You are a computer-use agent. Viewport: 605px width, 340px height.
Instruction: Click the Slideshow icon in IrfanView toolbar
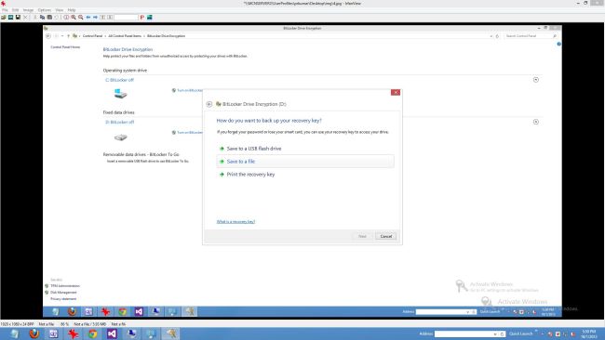(11, 18)
